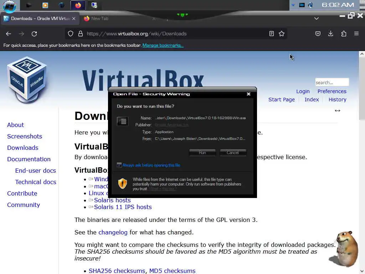The width and height of the screenshot is (365, 274).
Task: Switch to the Downloads - Oracle VM VirtualBox tab
Action: tap(40, 19)
